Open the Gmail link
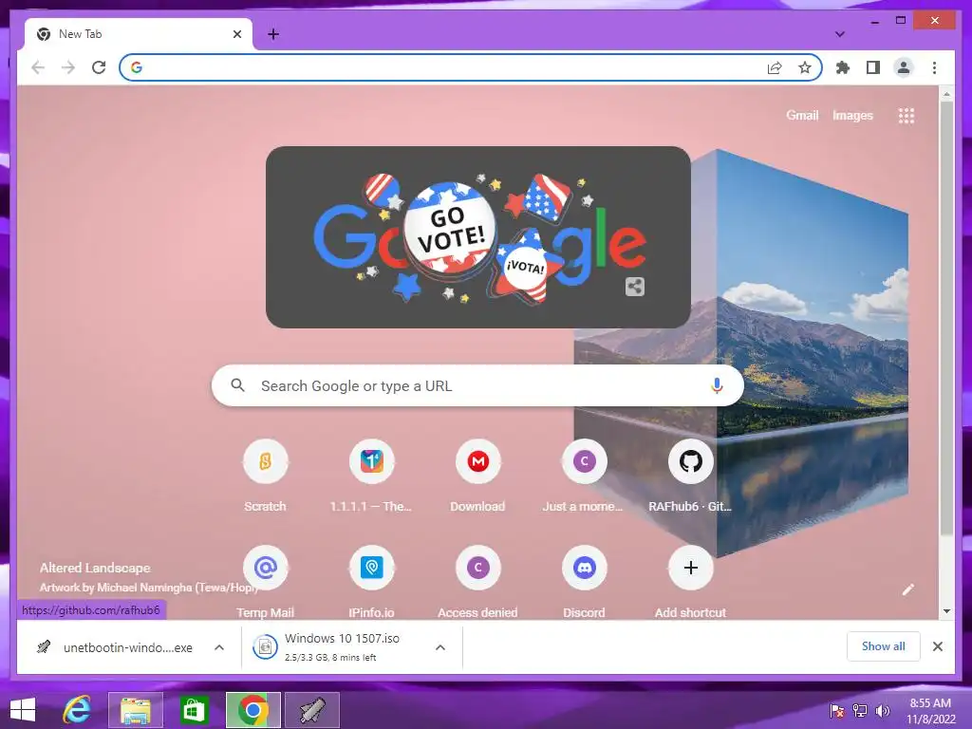 tap(802, 115)
